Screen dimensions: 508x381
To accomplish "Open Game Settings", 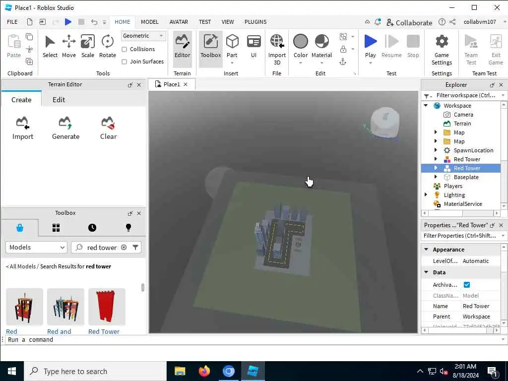I will click(x=442, y=49).
